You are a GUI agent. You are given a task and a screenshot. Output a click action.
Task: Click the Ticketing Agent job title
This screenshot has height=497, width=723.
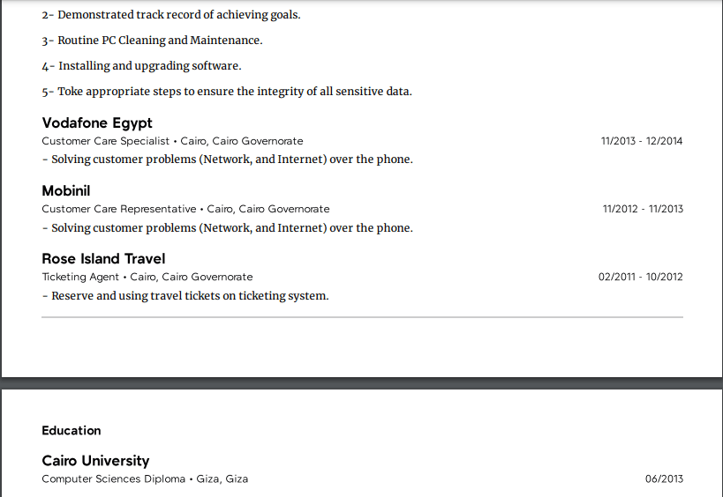tap(80, 277)
